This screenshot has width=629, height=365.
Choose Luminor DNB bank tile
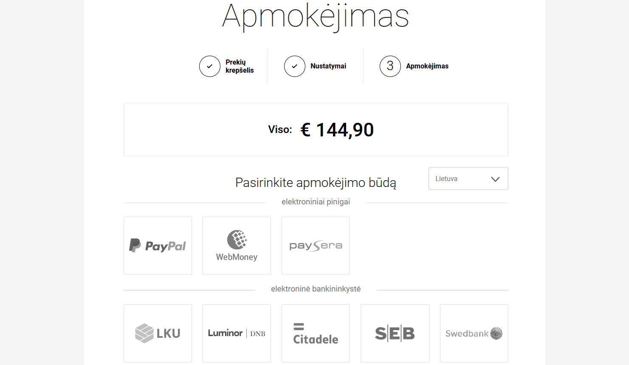tap(237, 333)
